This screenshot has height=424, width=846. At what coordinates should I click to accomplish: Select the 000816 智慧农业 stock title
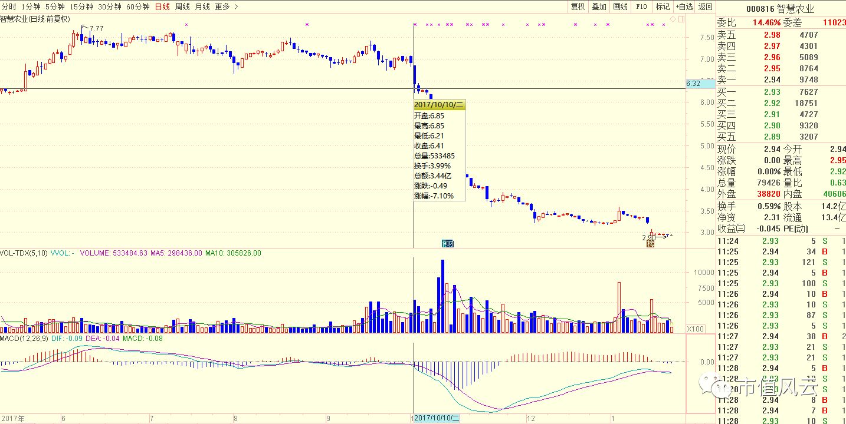(780, 9)
